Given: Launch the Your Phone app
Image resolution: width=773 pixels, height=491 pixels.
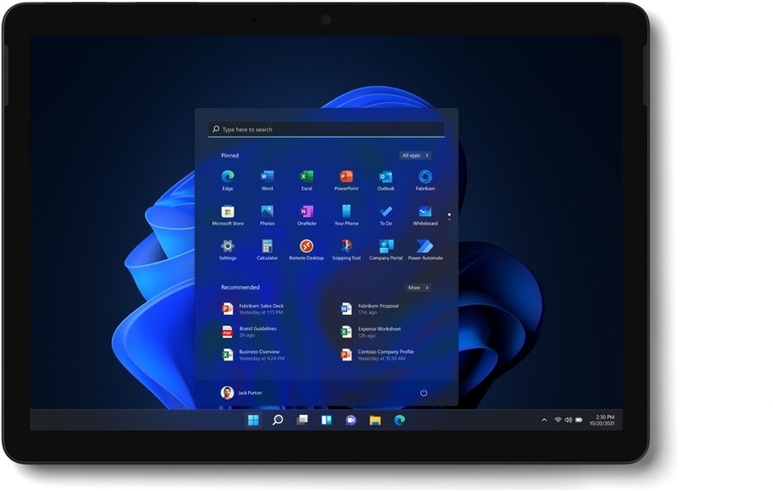Looking at the screenshot, I should point(346,215).
